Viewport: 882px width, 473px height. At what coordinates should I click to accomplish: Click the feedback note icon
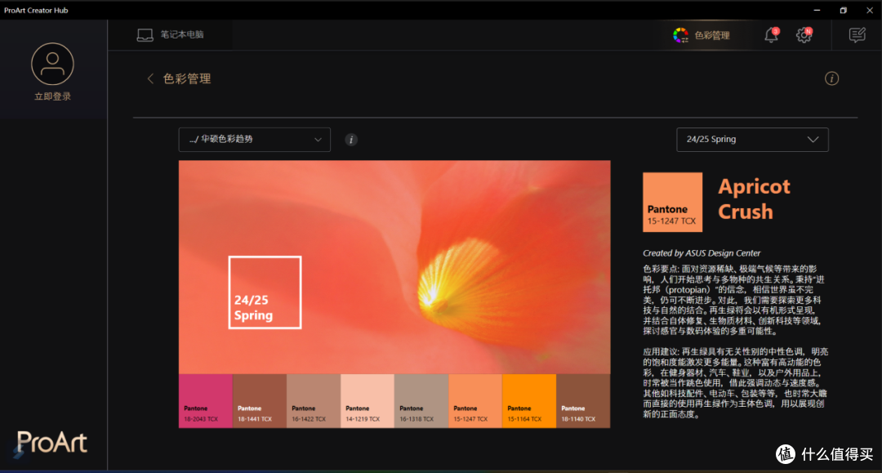857,35
